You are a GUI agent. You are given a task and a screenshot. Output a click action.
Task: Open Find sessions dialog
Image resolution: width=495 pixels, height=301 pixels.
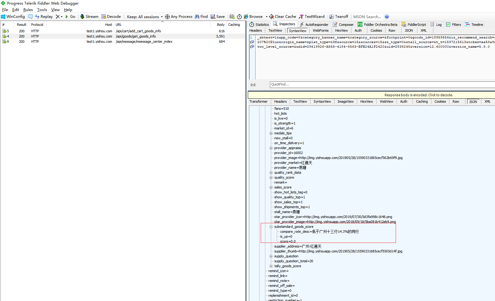[201, 17]
